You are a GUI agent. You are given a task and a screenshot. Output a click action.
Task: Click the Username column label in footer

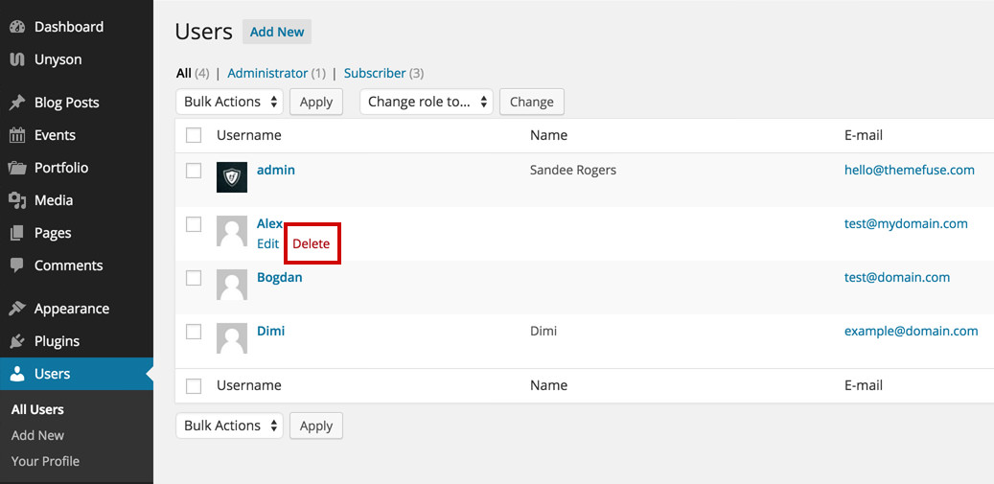pyautogui.click(x=248, y=385)
